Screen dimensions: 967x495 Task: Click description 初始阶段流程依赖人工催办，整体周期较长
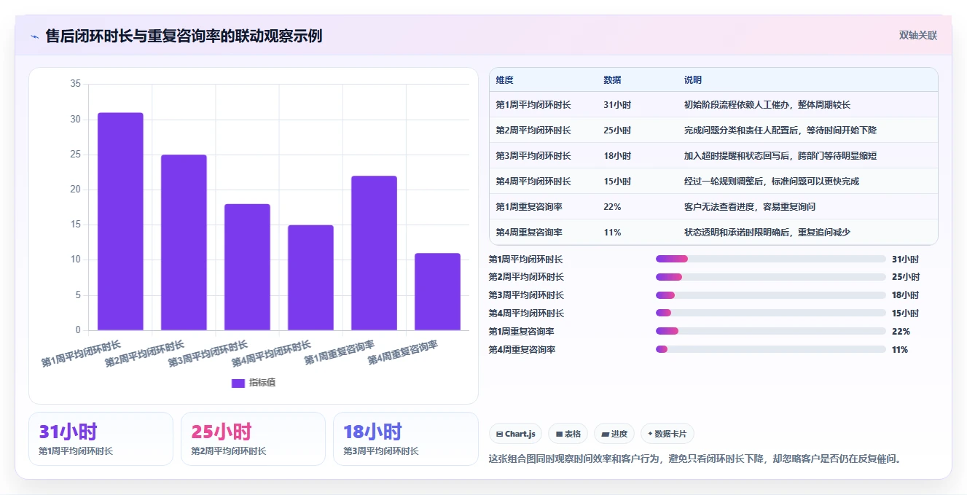coord(767,105)
